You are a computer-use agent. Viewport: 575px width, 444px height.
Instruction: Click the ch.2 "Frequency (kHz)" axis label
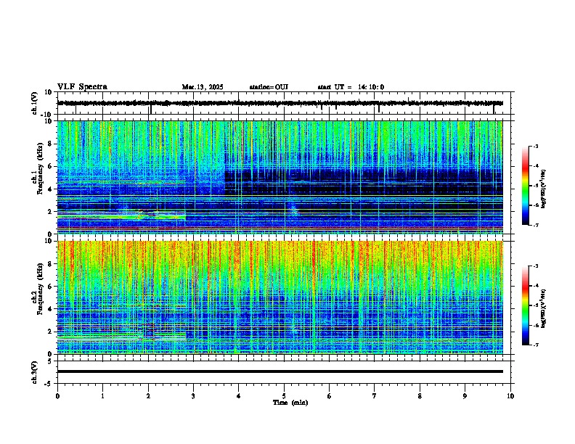coord(40,288)
